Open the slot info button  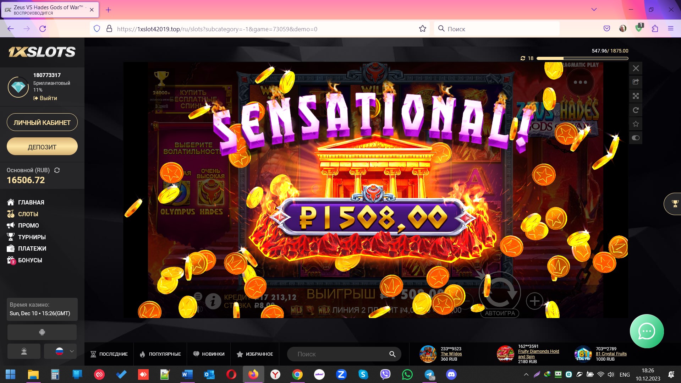coord(213,302)
